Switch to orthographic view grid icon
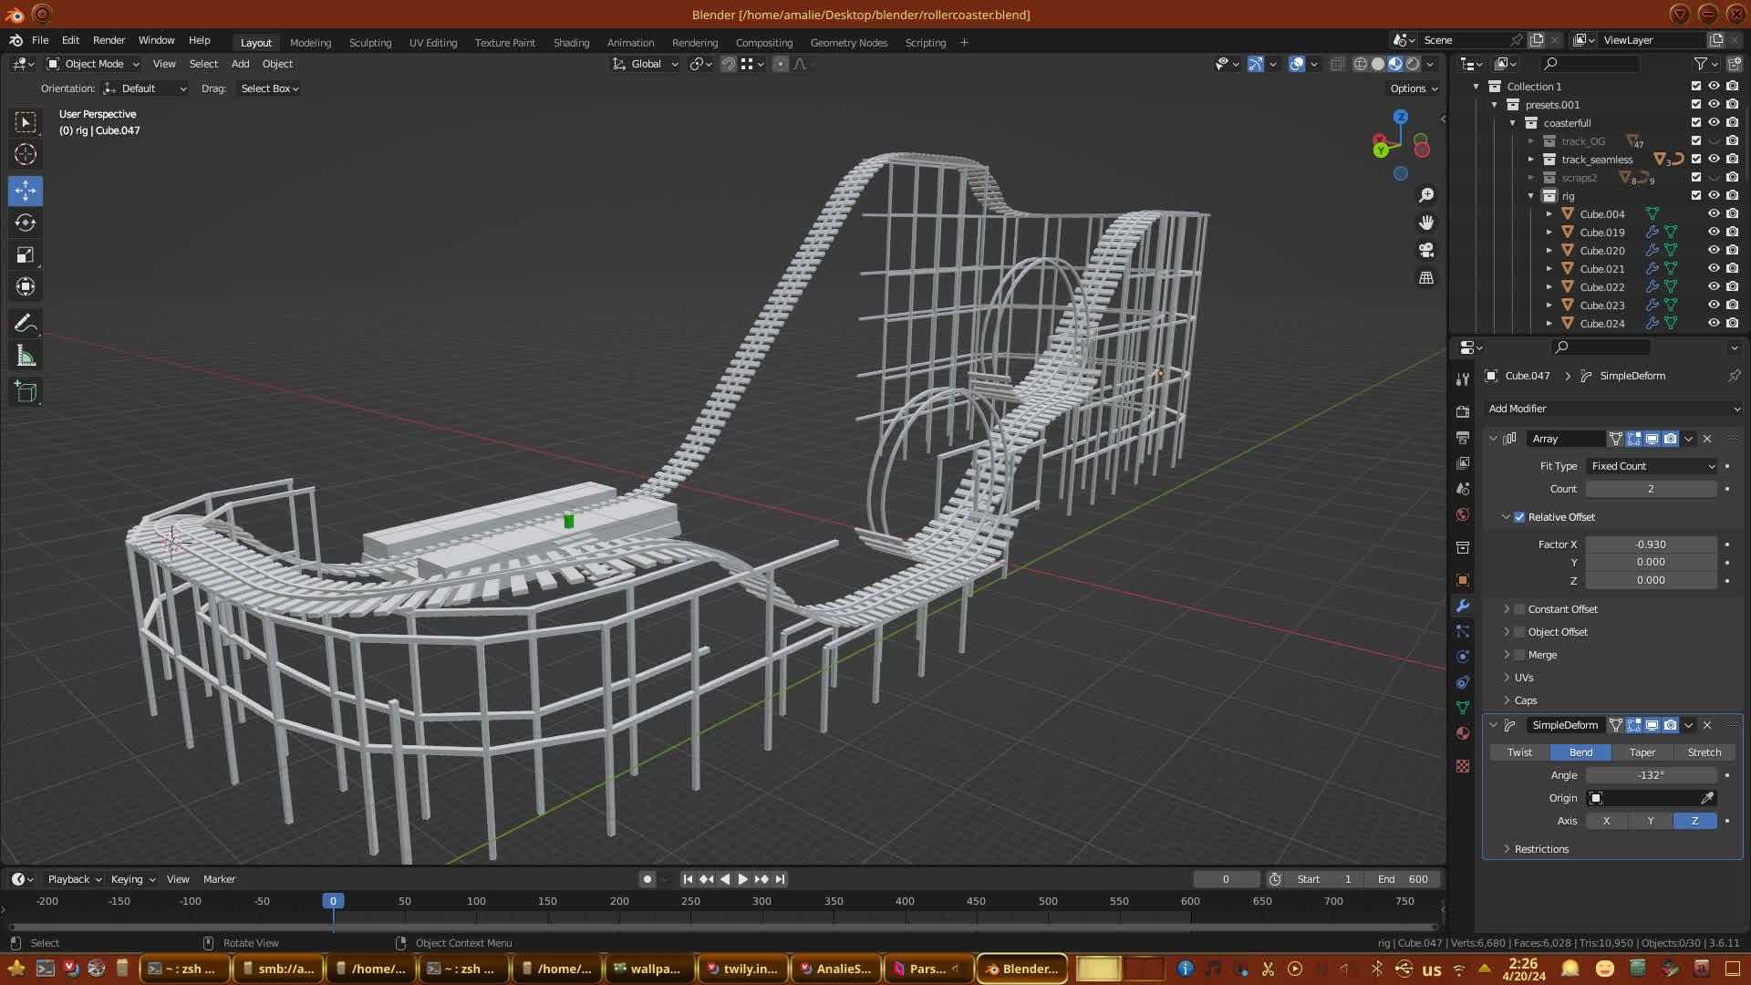Viewport: 1751px width, 985px height. pos(1426,278)
